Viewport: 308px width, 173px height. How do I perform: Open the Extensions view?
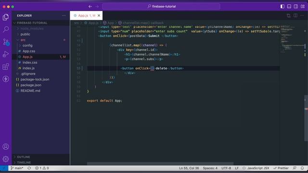6,66
